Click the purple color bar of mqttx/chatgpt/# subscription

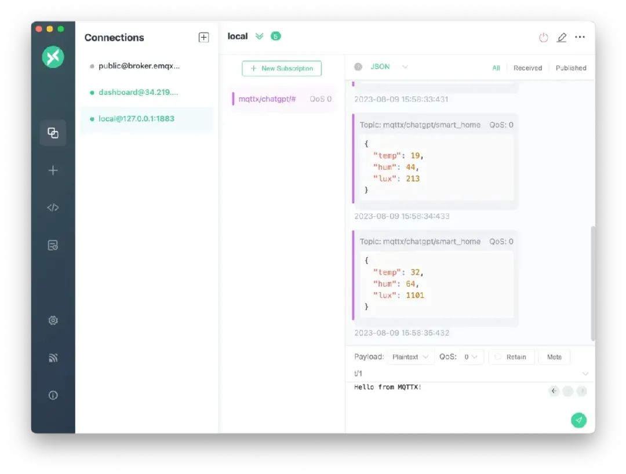(x=233, y=99)
